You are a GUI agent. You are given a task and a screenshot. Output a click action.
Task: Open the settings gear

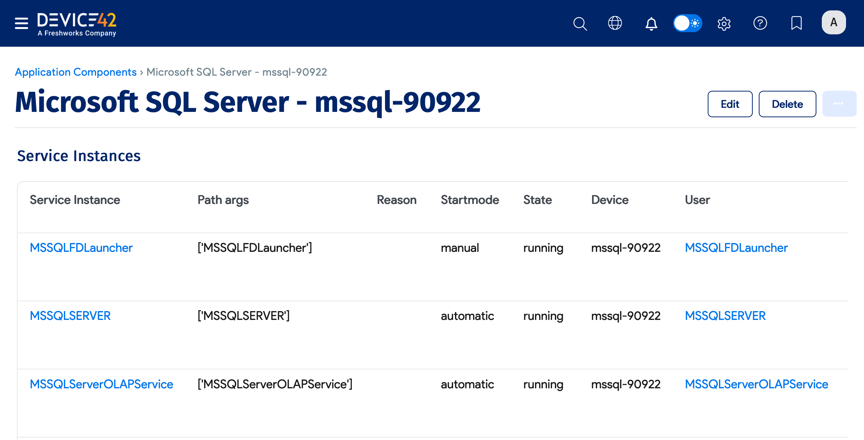(x=724, y=23)
